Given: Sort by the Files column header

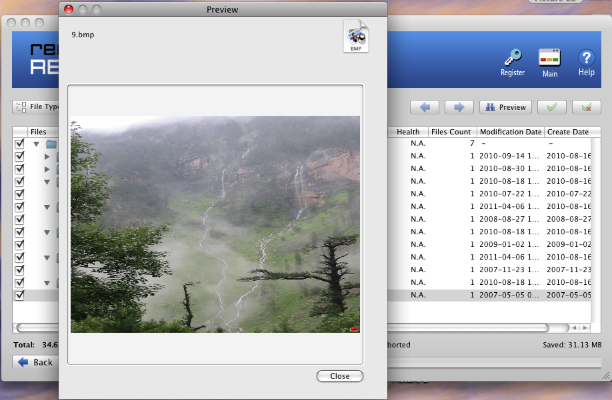Looking at the screenshot, I should [x=43, y=132].
